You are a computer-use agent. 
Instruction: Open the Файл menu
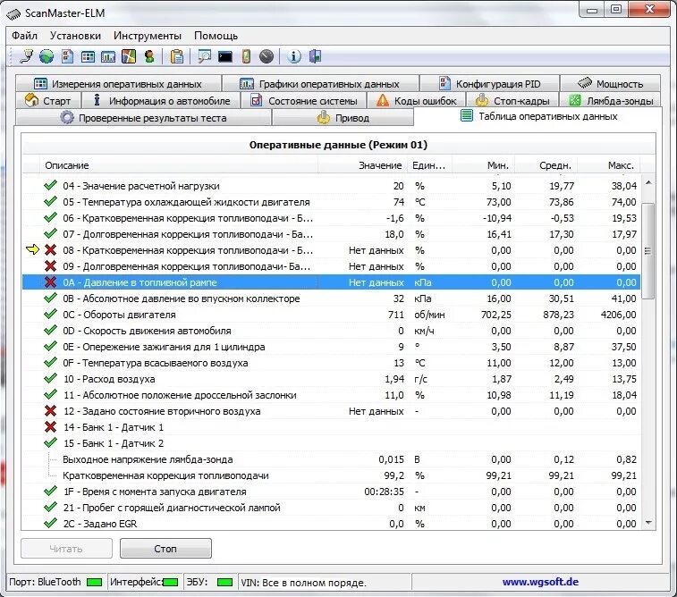coord(25,36)
